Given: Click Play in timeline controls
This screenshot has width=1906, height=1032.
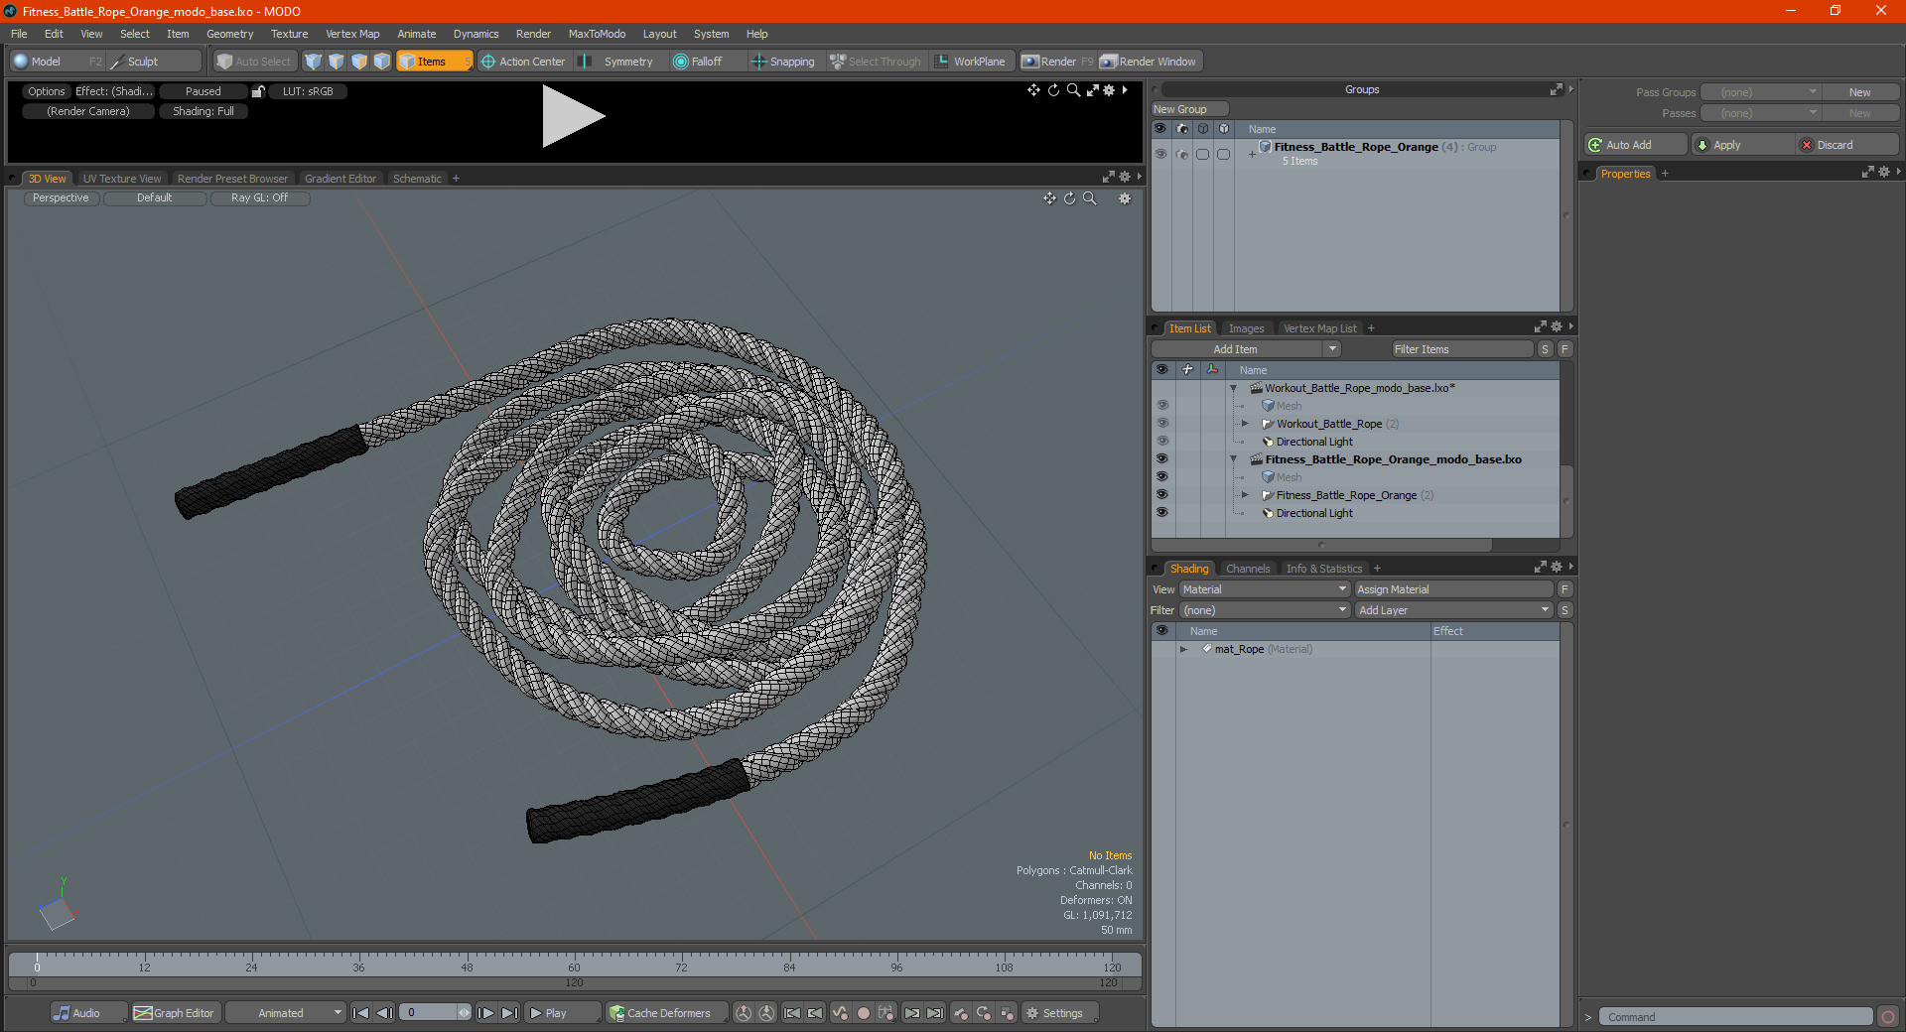Looking at the screenshot, I should (x=561, y=1013).
